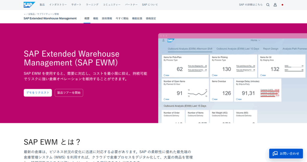
Task: Switch to the 機能 tab
Action: [x=96, y=19]
